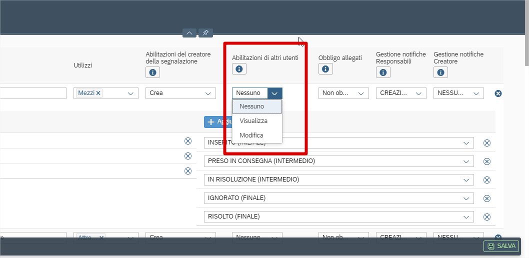Screen dimensions: 529x258
Task: Click the blue Aggiungi plus button
Action: (x=218, y=121)
